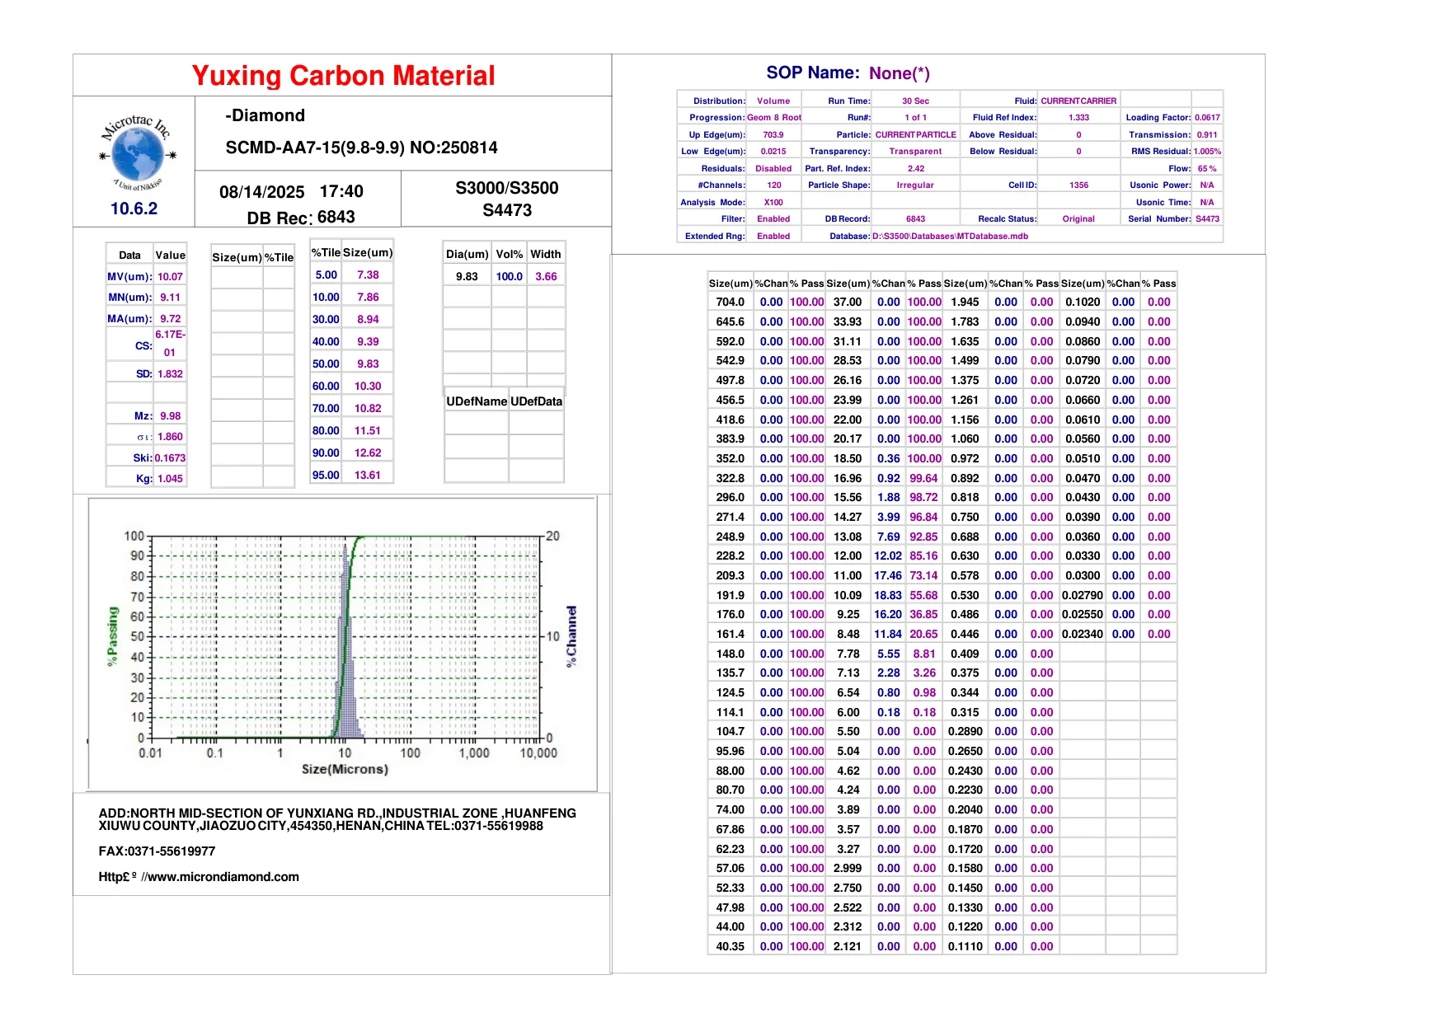
Task: Click the size cell 704.0
Action: tap(731, 302)
